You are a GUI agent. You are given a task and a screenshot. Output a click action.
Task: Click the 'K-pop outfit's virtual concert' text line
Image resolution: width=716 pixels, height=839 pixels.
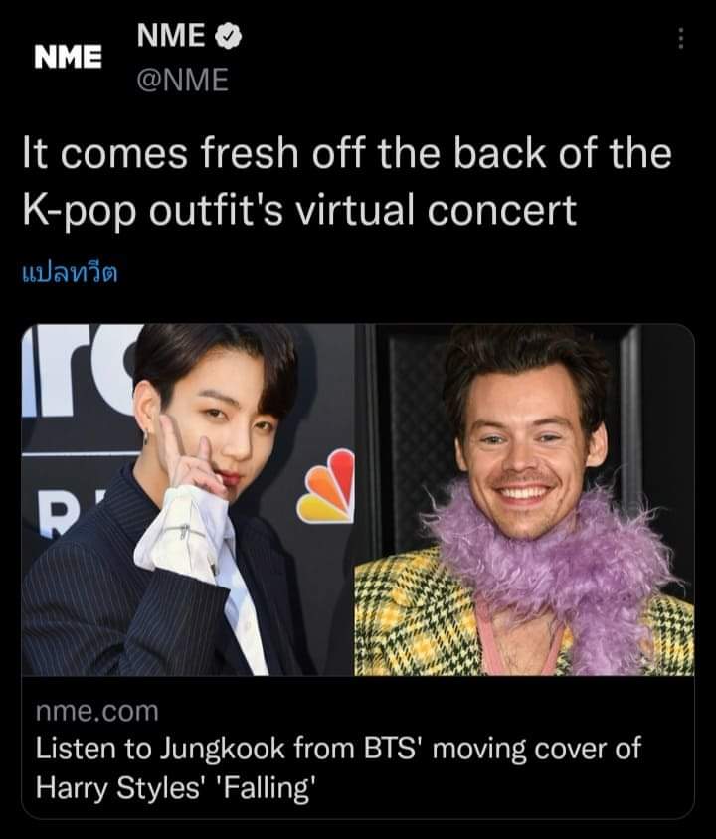(x=299, y=209)
